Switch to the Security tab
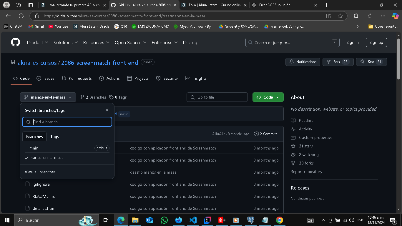Screen dimensions: 402x226 [167, 78]
